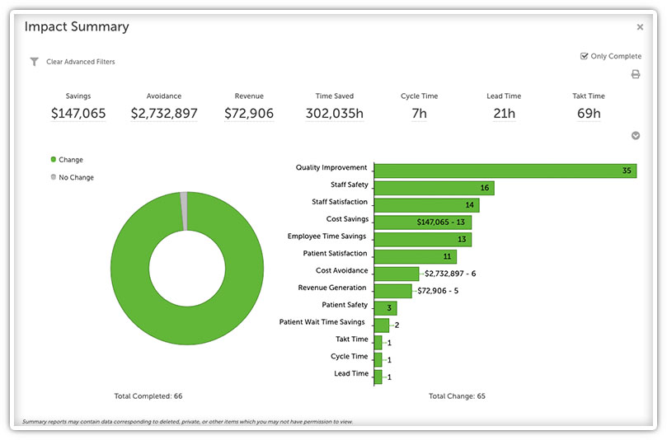Close the Impact Summary dialog
667x440 pixels.
640,27
